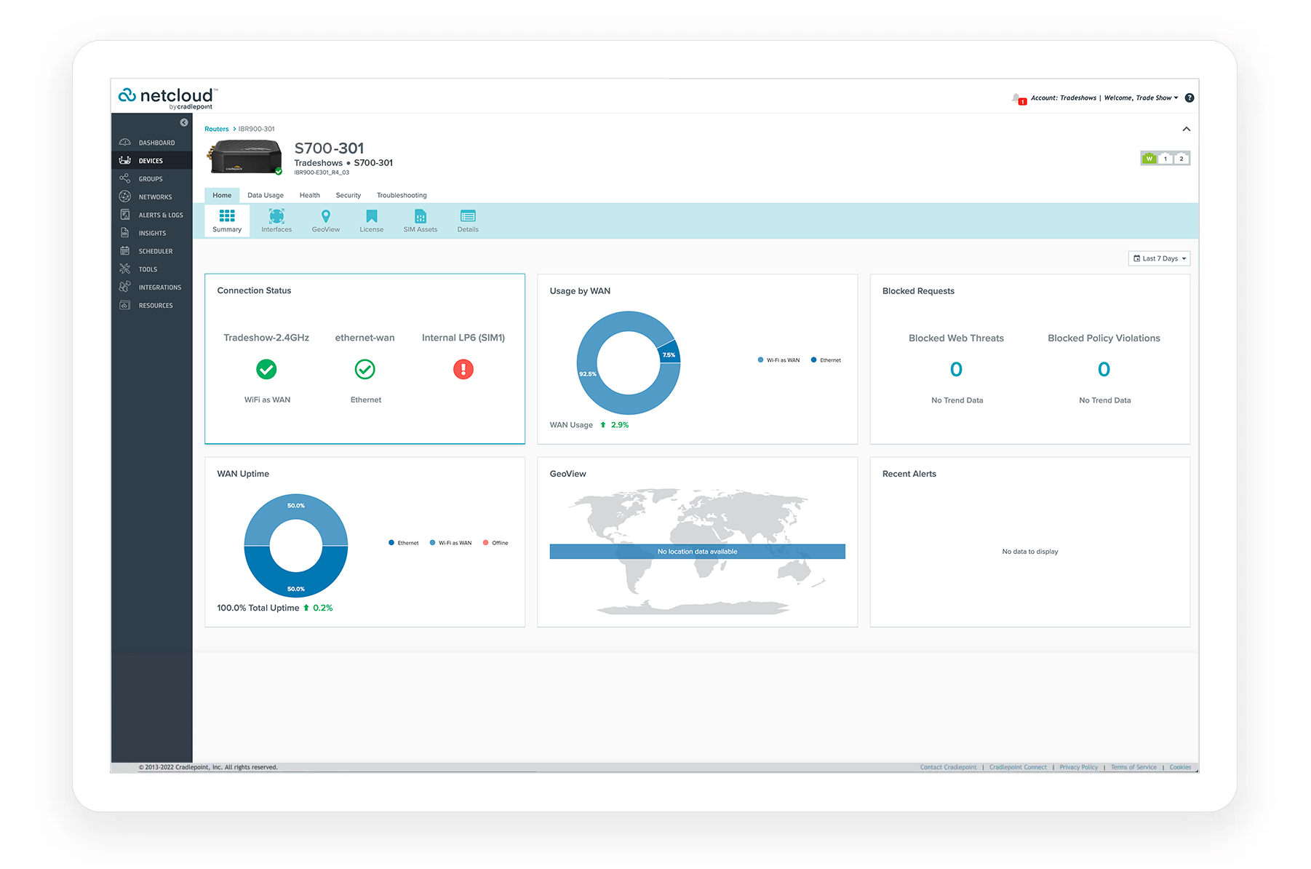The height and width of the screenshot is (869, 1311).
Task: Click the Routers breadcrumb link
Action: pos(217,129)
